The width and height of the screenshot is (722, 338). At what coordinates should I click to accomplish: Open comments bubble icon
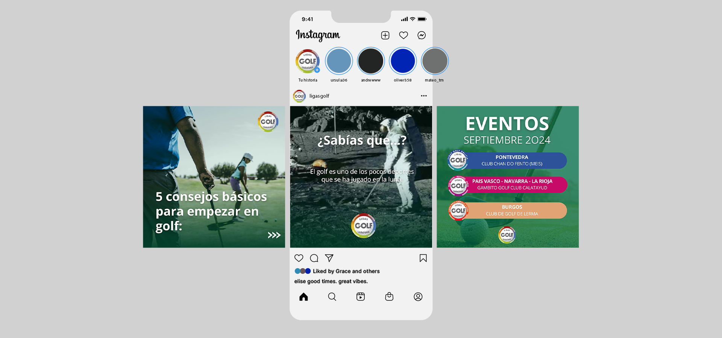tap(314, 258)
